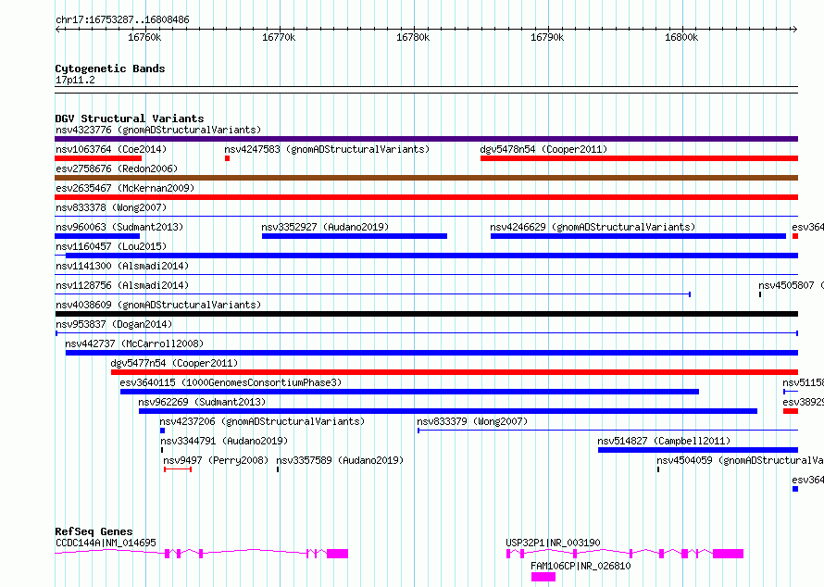Click the 16760k ruler position

pos(144,37)
